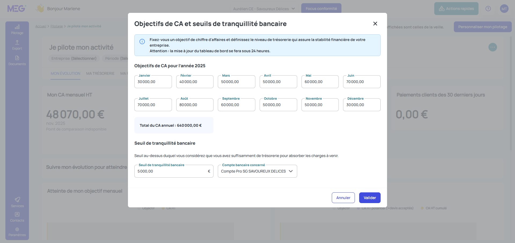The height and width of the screenshot is (243, 515).
Task: Open Paramètres in the sidebar
Action: tap(17, 232)
